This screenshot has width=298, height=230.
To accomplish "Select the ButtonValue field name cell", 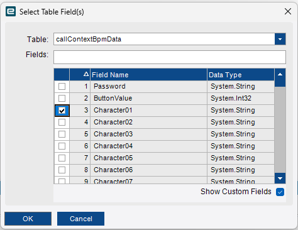I will [x=148, y=98].
